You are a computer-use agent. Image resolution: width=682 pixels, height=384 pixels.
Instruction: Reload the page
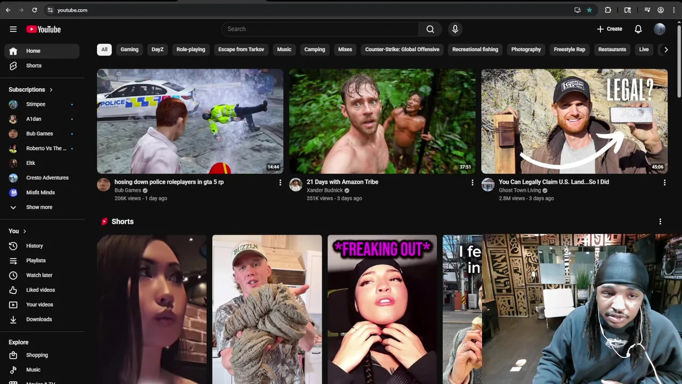coord(35,10)
